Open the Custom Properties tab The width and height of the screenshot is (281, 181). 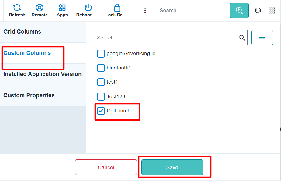43,96
